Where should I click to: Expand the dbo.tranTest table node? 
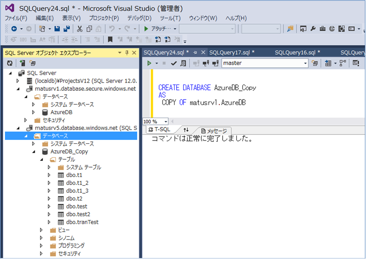(49, 222)
